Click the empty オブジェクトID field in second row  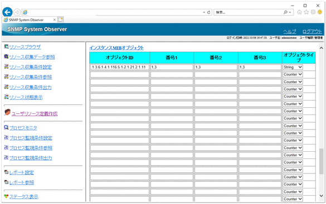pyautogui.click(x=120, y=74)
